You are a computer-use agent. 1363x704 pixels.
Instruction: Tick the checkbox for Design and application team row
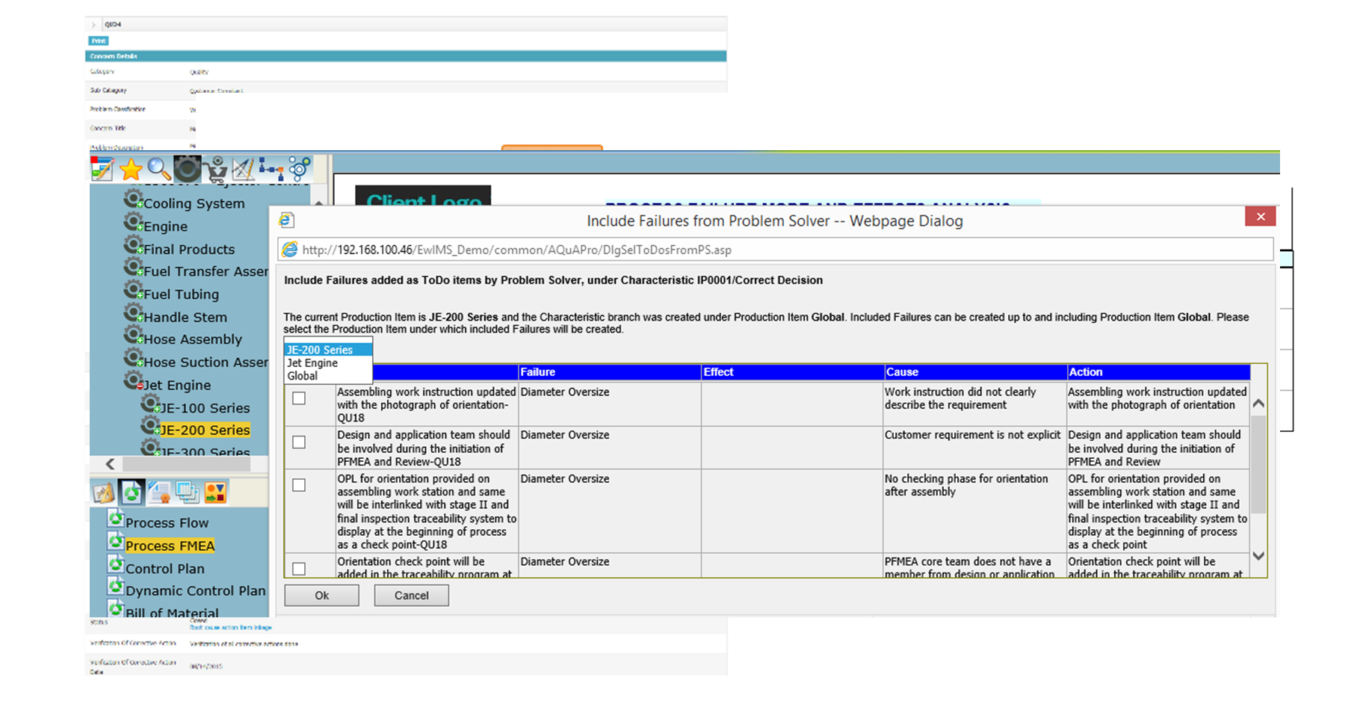(x=299, y=442)
